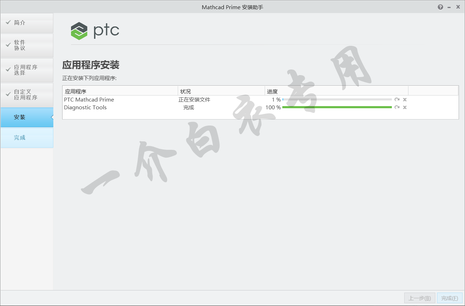
Task: Select the PTC Mathcad Prime row name
Action: [89, 100]
